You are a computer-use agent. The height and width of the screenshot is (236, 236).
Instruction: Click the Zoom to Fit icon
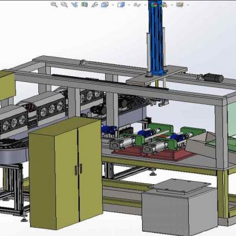pyautogui.click(x=54, y=5)
